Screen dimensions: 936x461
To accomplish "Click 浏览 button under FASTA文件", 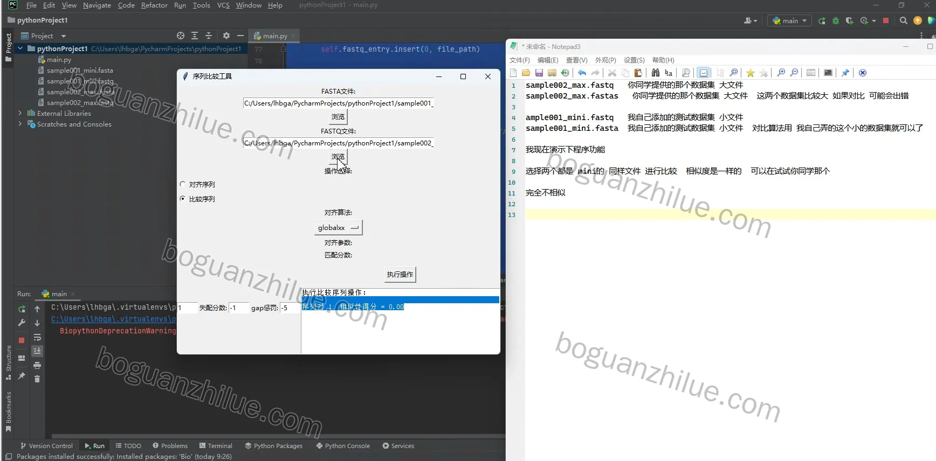I will point(338,117).
